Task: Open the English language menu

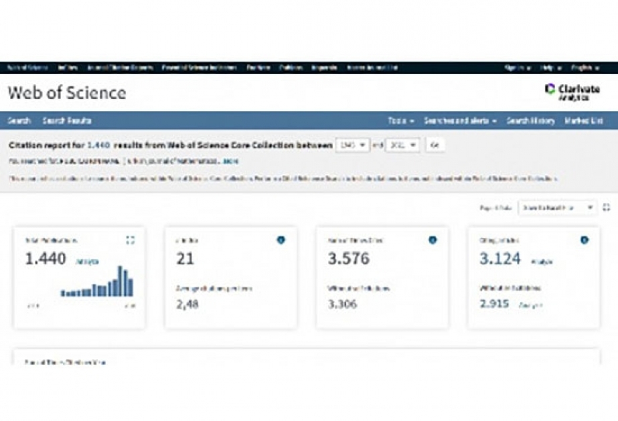Action: pyautogui.click(x=585, y=67)
